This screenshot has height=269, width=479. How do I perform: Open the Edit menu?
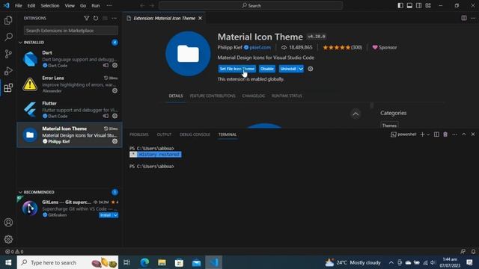click(31, 5)
